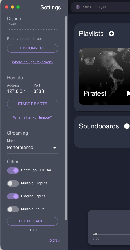Play the Pirates! playlist
Image resolution: width=130 pixels, height=250 pixels.
(128, 93)
